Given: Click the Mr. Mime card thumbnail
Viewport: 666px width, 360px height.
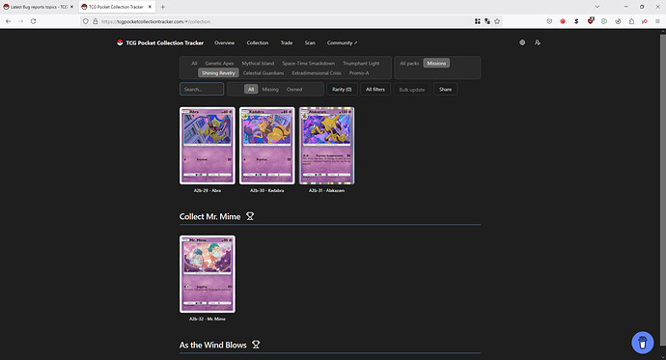Looking at the screenshot, I should [208, 274].
